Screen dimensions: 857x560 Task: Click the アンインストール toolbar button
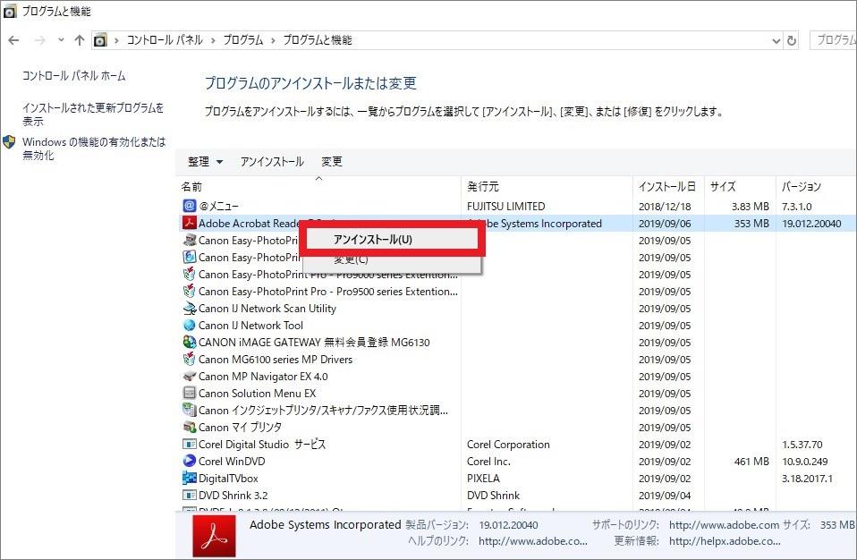pos(272,162)
